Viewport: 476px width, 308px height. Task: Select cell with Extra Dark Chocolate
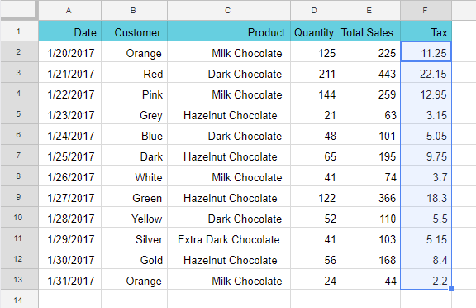click(x=229, y=238)
